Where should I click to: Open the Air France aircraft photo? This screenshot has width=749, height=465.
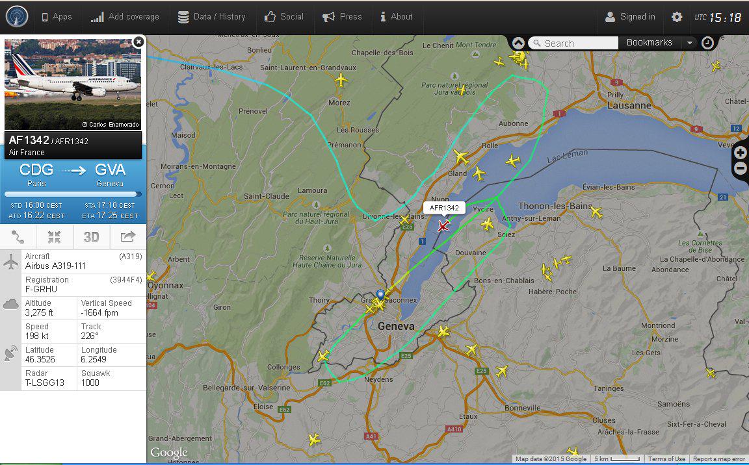click(x=73, y=84)
